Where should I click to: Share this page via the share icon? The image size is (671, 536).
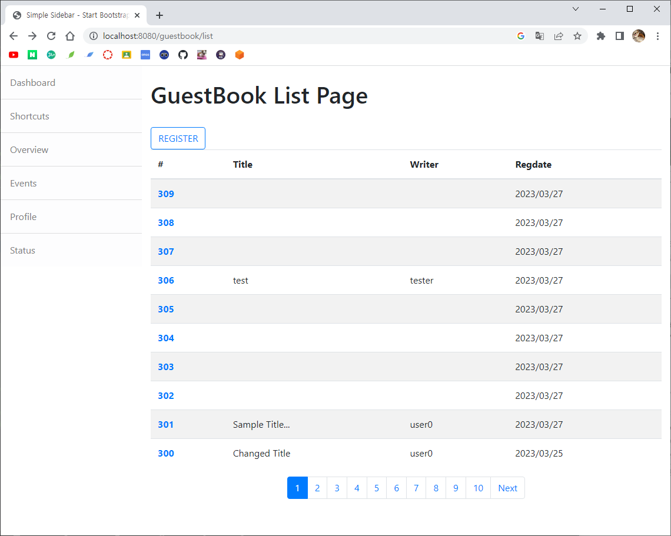tap(559, 36)
